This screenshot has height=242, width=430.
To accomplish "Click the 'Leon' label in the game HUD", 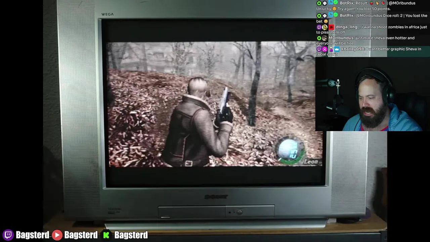I will pos(311,162).
